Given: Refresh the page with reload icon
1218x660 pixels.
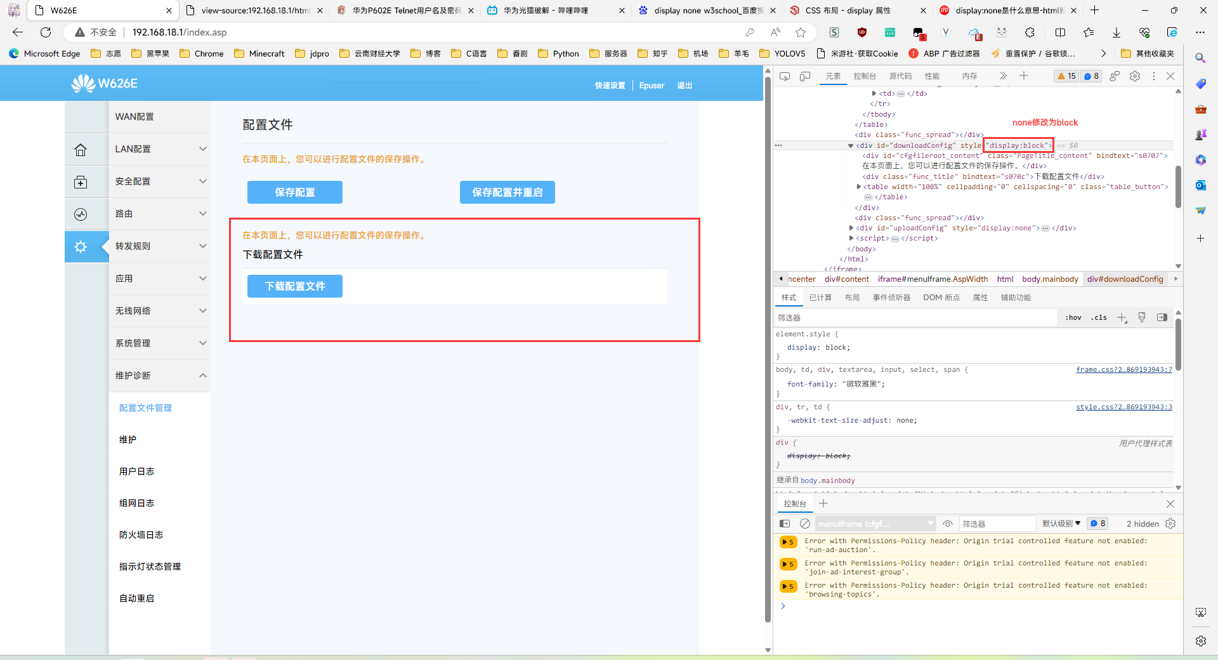Looking at the screenshot, I should tap(46, 32).
